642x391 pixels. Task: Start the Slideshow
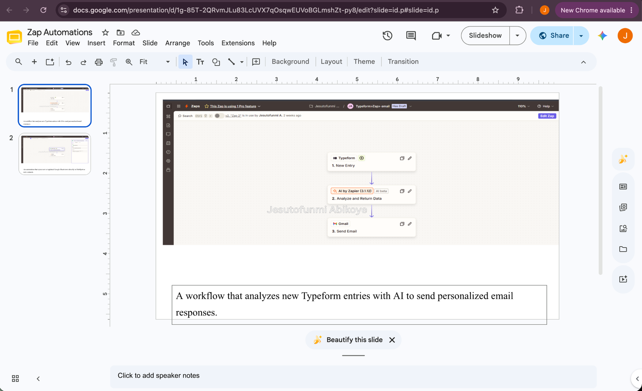click(x=485, y=35)
